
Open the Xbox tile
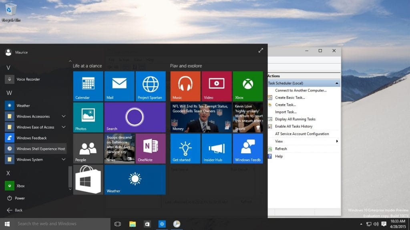(247, 86)
